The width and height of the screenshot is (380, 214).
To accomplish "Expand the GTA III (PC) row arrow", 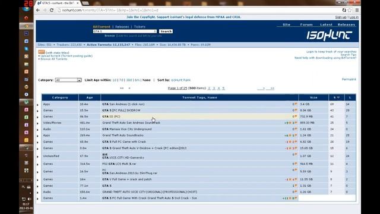I will (x=37, y=117).
